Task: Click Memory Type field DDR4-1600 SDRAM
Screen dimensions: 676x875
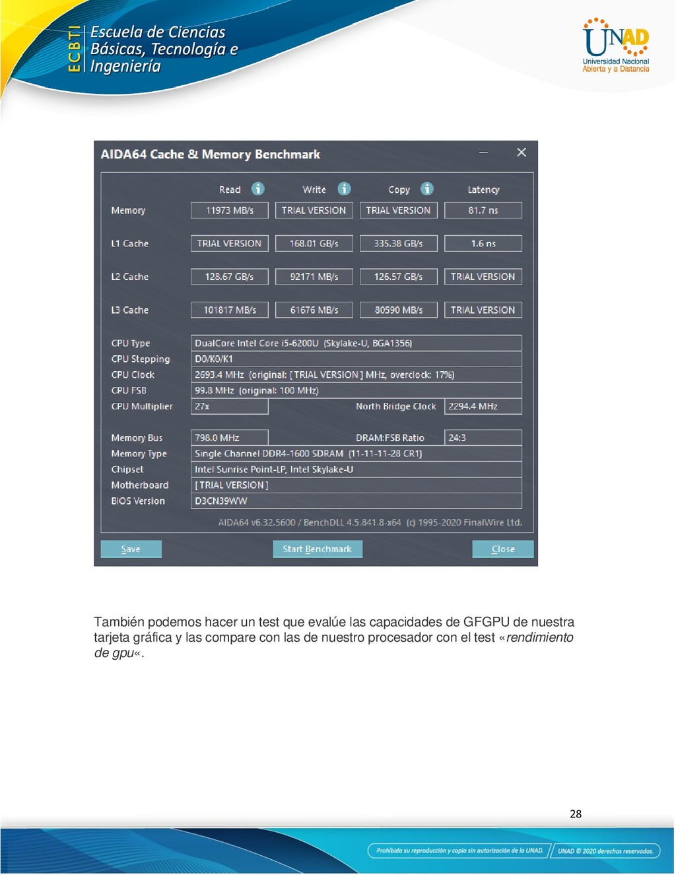Action: click(356, 454)
